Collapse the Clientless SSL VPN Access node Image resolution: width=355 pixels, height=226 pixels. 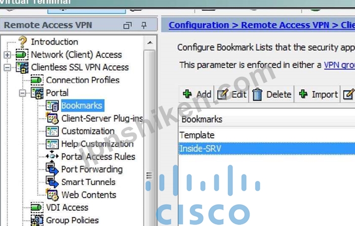click(x=7, y=67)
